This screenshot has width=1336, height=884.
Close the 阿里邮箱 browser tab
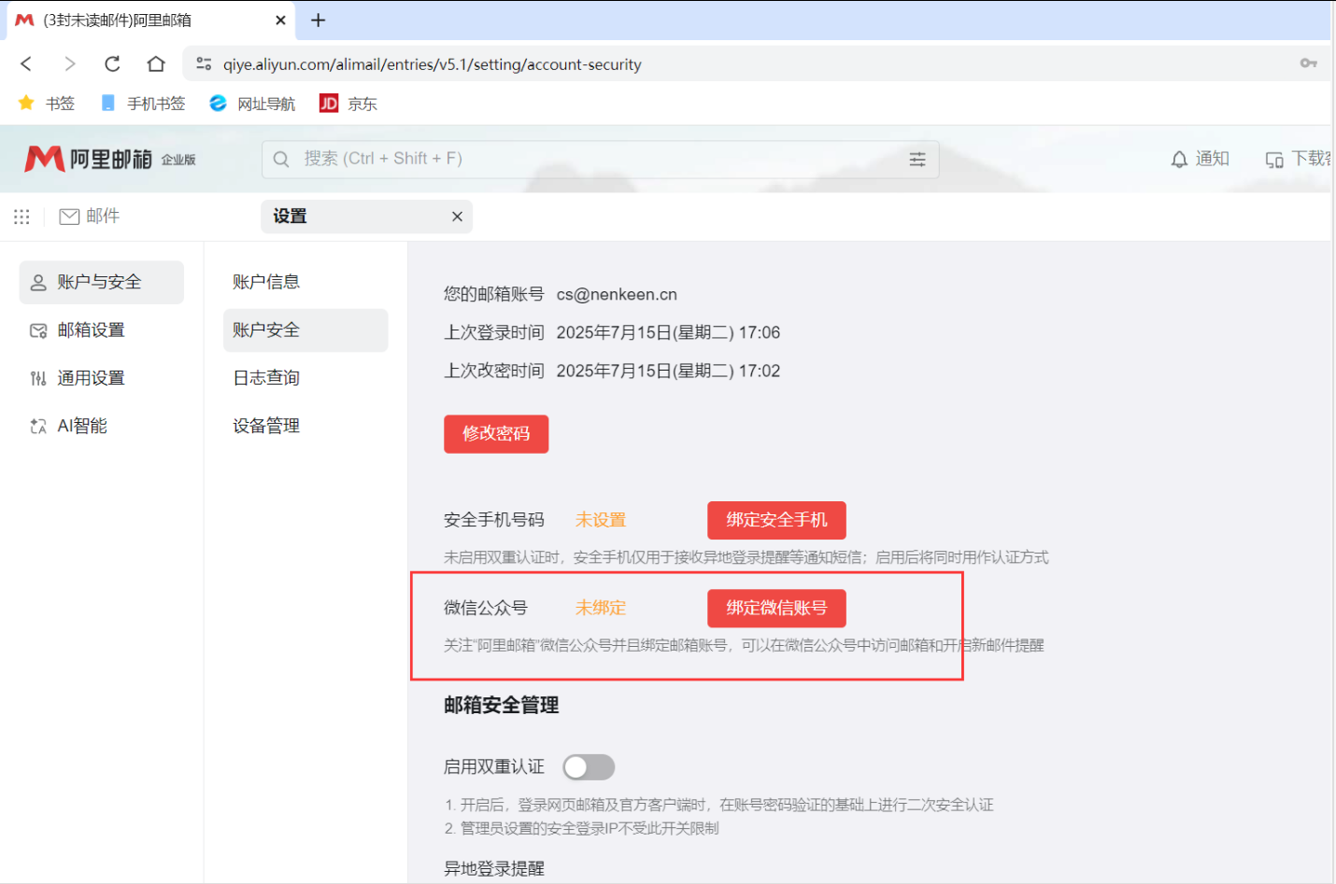point(280,20)
